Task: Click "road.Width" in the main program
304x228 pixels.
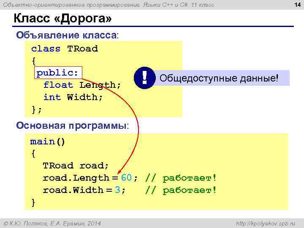Action: click(73, 190)
